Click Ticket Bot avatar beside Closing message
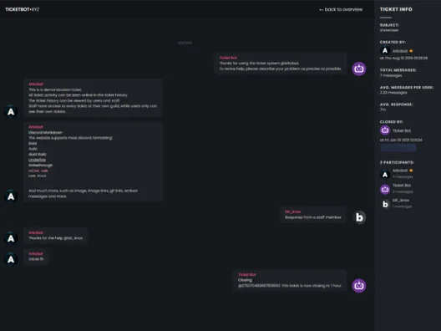This screenshot has height=331, width=441. [x=359, y=286]
